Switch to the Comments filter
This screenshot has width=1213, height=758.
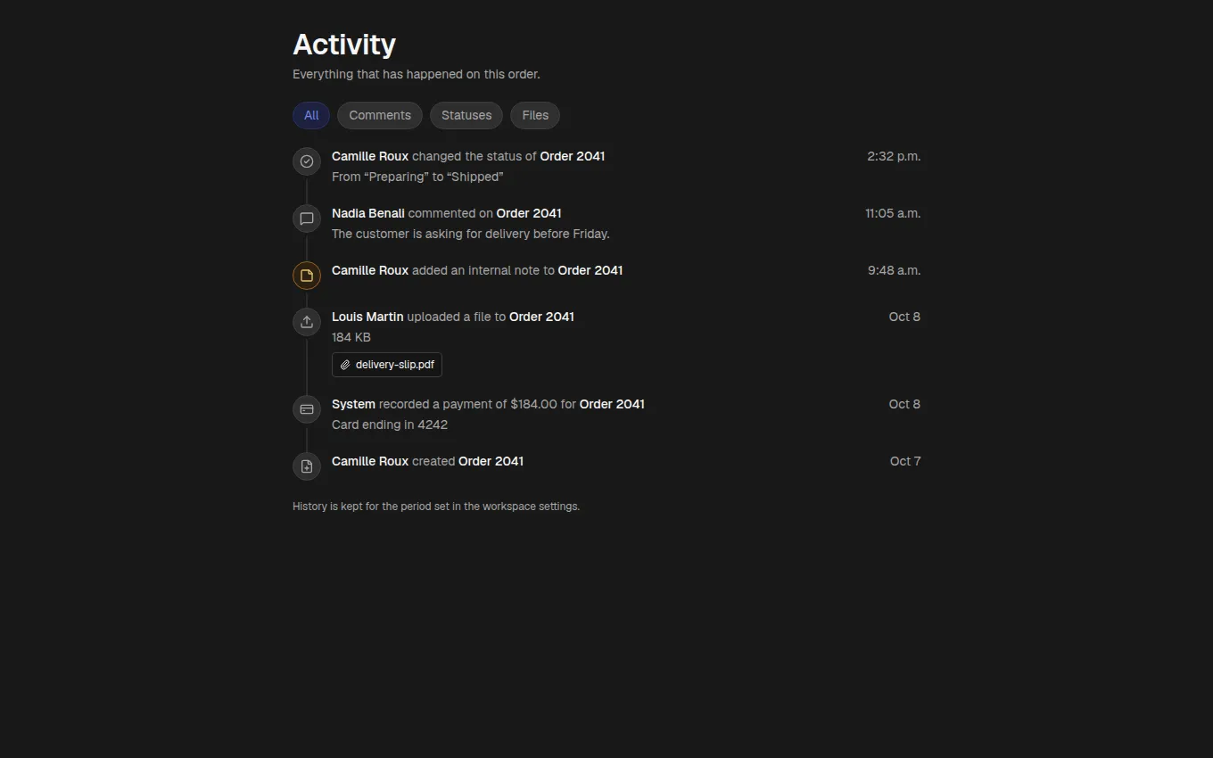coord(380,115)
